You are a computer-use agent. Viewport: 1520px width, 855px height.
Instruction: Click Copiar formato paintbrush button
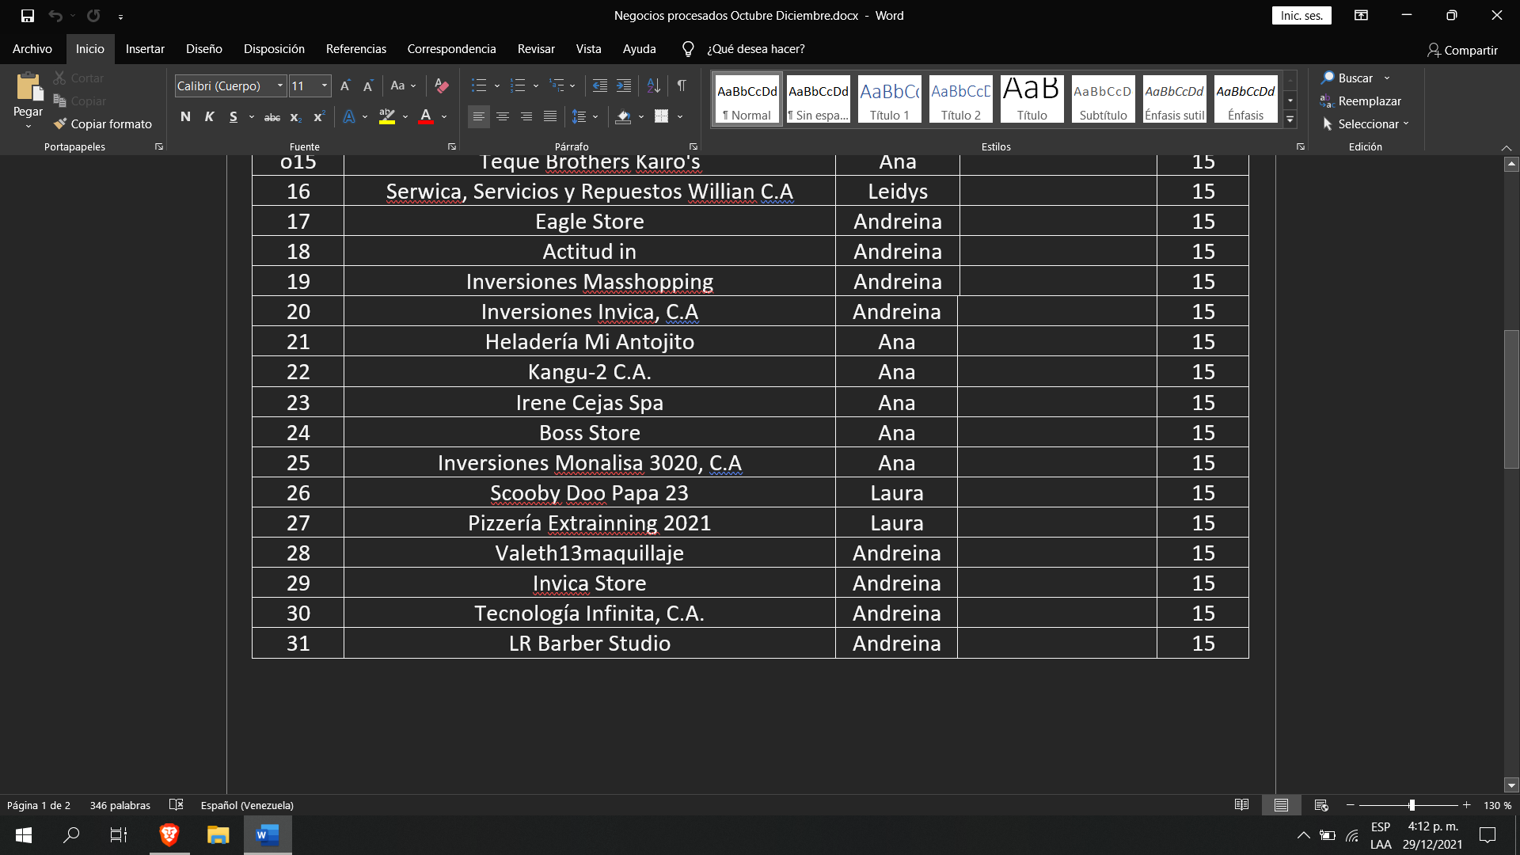click(x=103, y=123)
